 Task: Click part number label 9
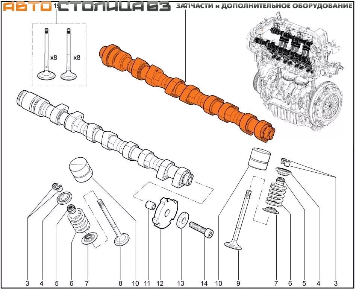click(238, 283)
